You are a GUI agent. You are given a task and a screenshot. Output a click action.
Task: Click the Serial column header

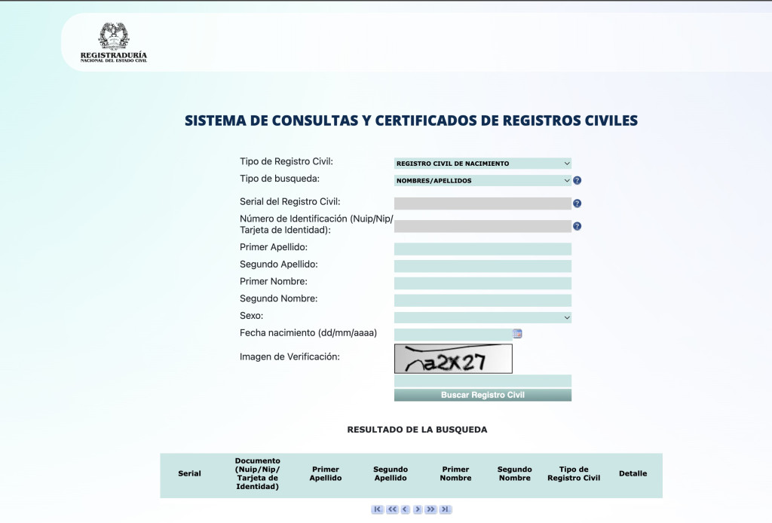(x=189, y=473)
